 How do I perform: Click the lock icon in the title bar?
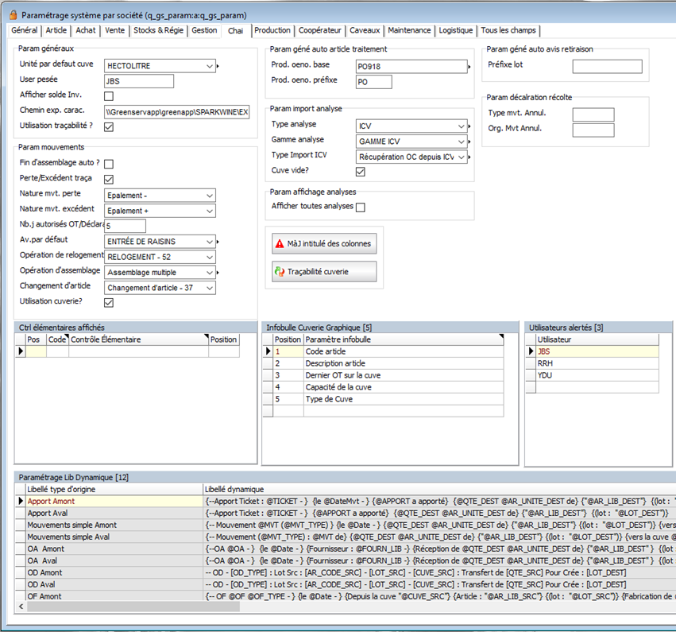[11, 15]
